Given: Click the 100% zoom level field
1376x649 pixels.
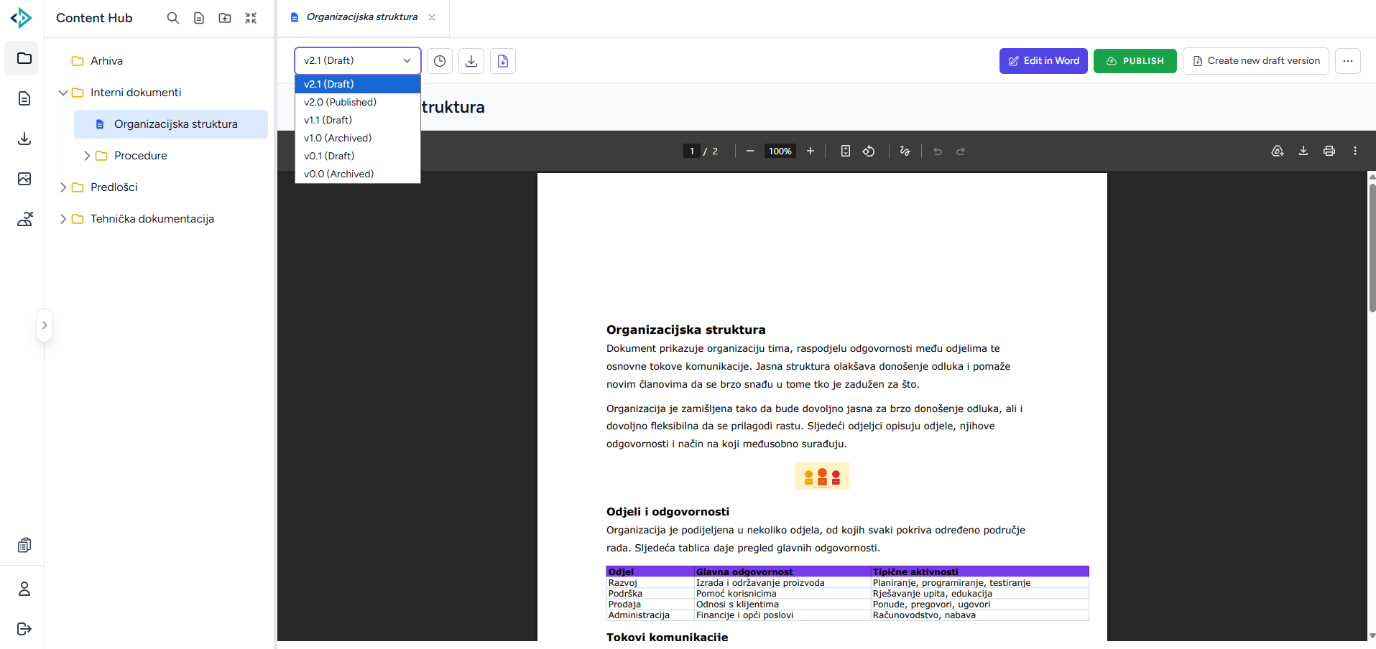Looking at the screenshot, I should [x=780, y=151].
